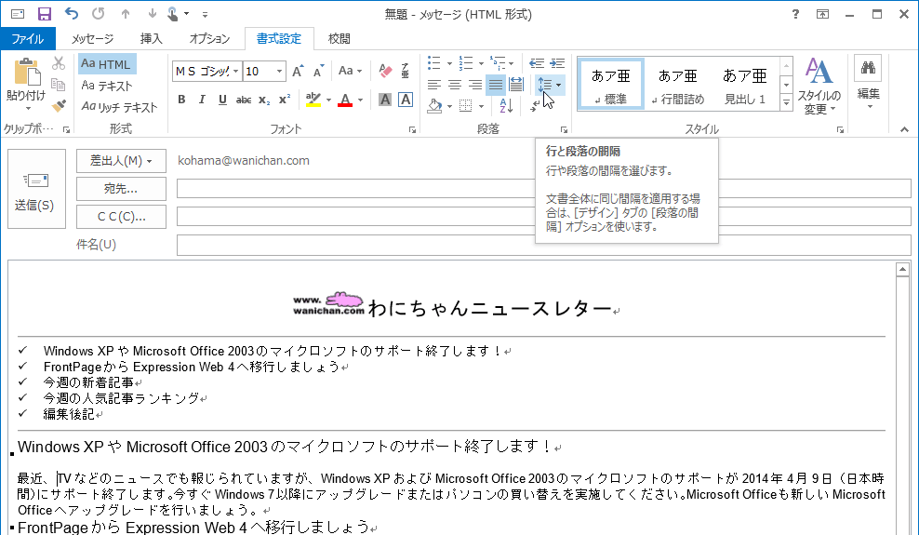Switch message format to リッチ テキスト
Viewport: 919px width, 535px height.
[120, 107]
